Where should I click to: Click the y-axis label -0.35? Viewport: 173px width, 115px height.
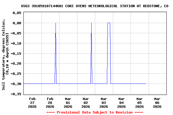click(16, 94)
